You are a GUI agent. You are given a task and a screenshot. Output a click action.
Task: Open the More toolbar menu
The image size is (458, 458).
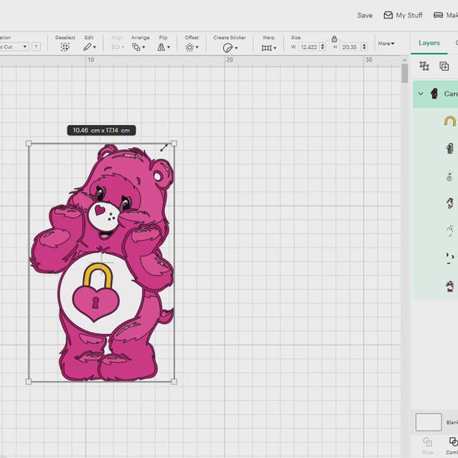pos(386,43)
